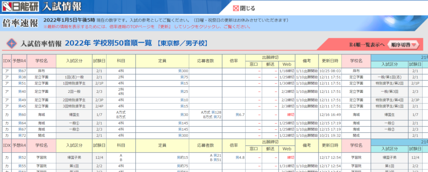The image size is (428, 172).
Task: Click the 1回(志)一般 exam category
Action: 74,77
